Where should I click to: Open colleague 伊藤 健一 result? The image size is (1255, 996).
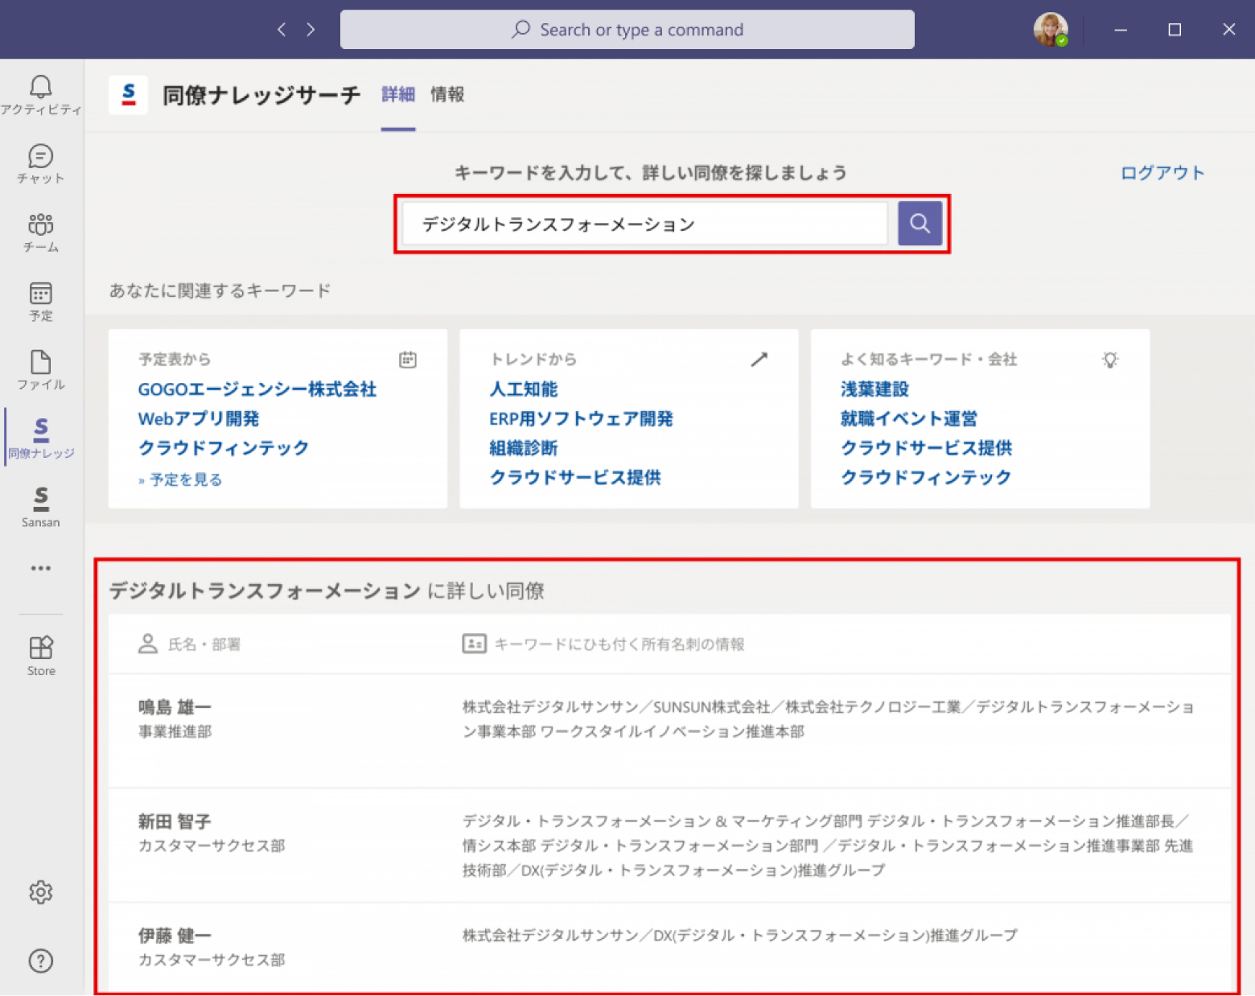(x=175, y=936)
